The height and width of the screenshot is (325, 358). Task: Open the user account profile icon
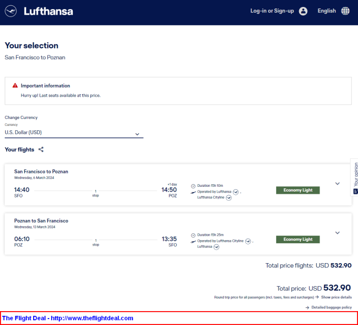pyautogui.click(x=303, y=11)
